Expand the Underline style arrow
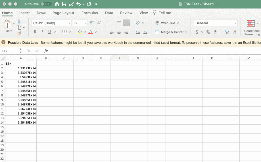 pos(55,32)
